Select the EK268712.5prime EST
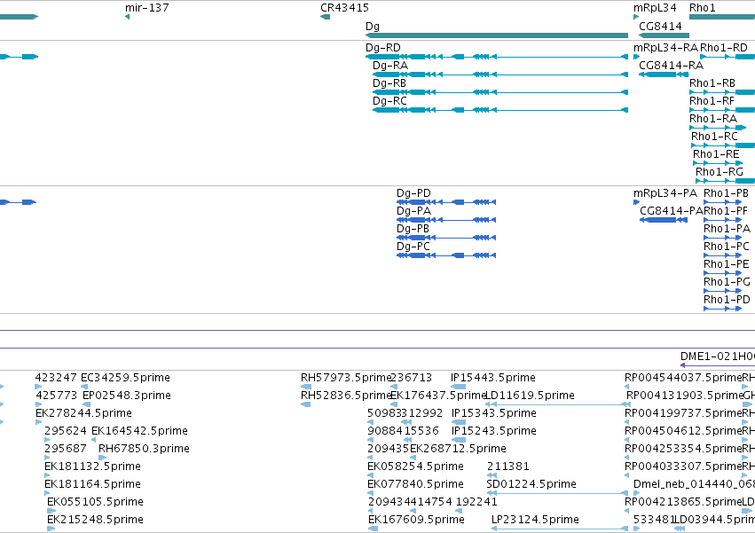Image resolution: width=755 pixels, height=533 pixels. point(413,458)
